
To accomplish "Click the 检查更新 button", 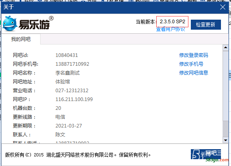I will point(206,24).
